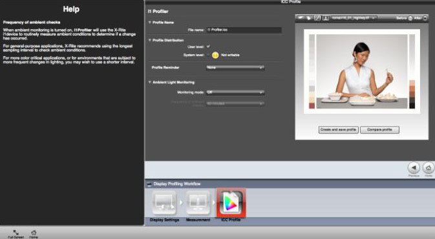Viewport: 435px width, 239px height.
Task: Click the second icon in preview toolbar
Action: [309, 18]
